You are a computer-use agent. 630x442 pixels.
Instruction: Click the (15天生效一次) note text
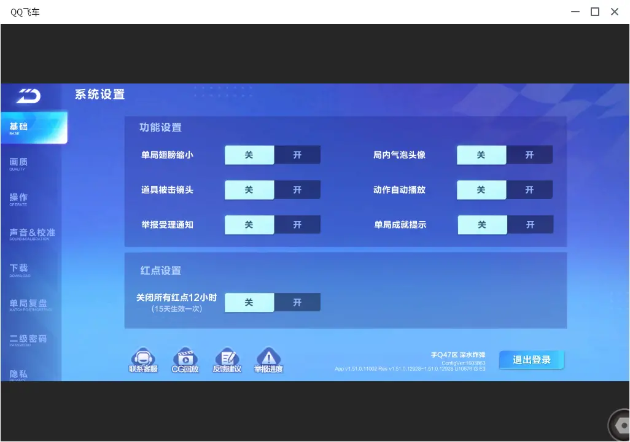pyautogui.click(x=177, y=309)
